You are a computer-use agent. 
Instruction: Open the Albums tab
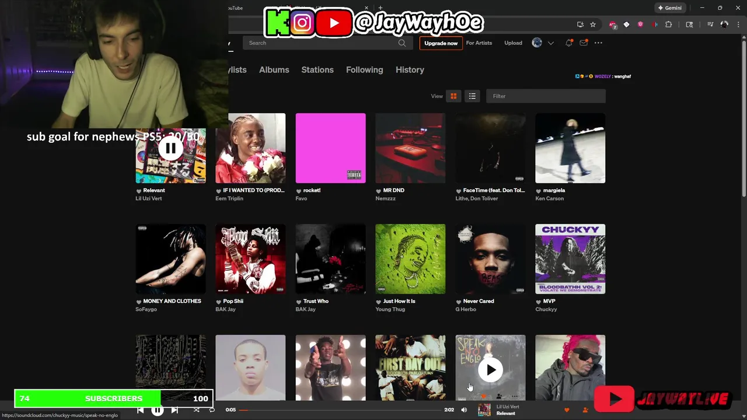(x=274, y=69)
